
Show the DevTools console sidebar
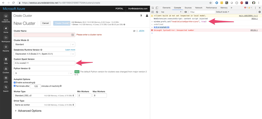pyautogui.click(x=152, y=12)
